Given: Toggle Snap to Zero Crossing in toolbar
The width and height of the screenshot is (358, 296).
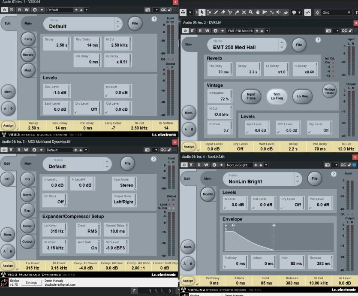Looking at the screenshot, I should click(307, 12).
